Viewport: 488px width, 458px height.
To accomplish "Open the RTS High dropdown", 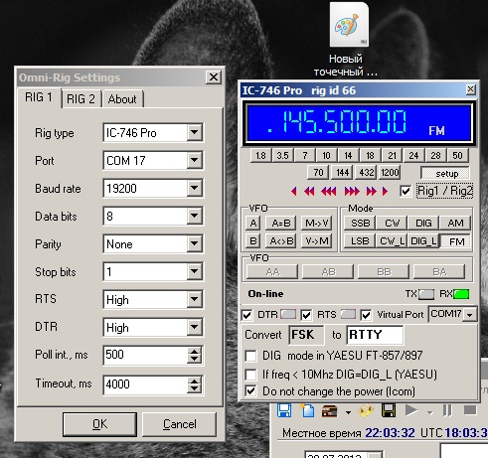I will point(195,299).
